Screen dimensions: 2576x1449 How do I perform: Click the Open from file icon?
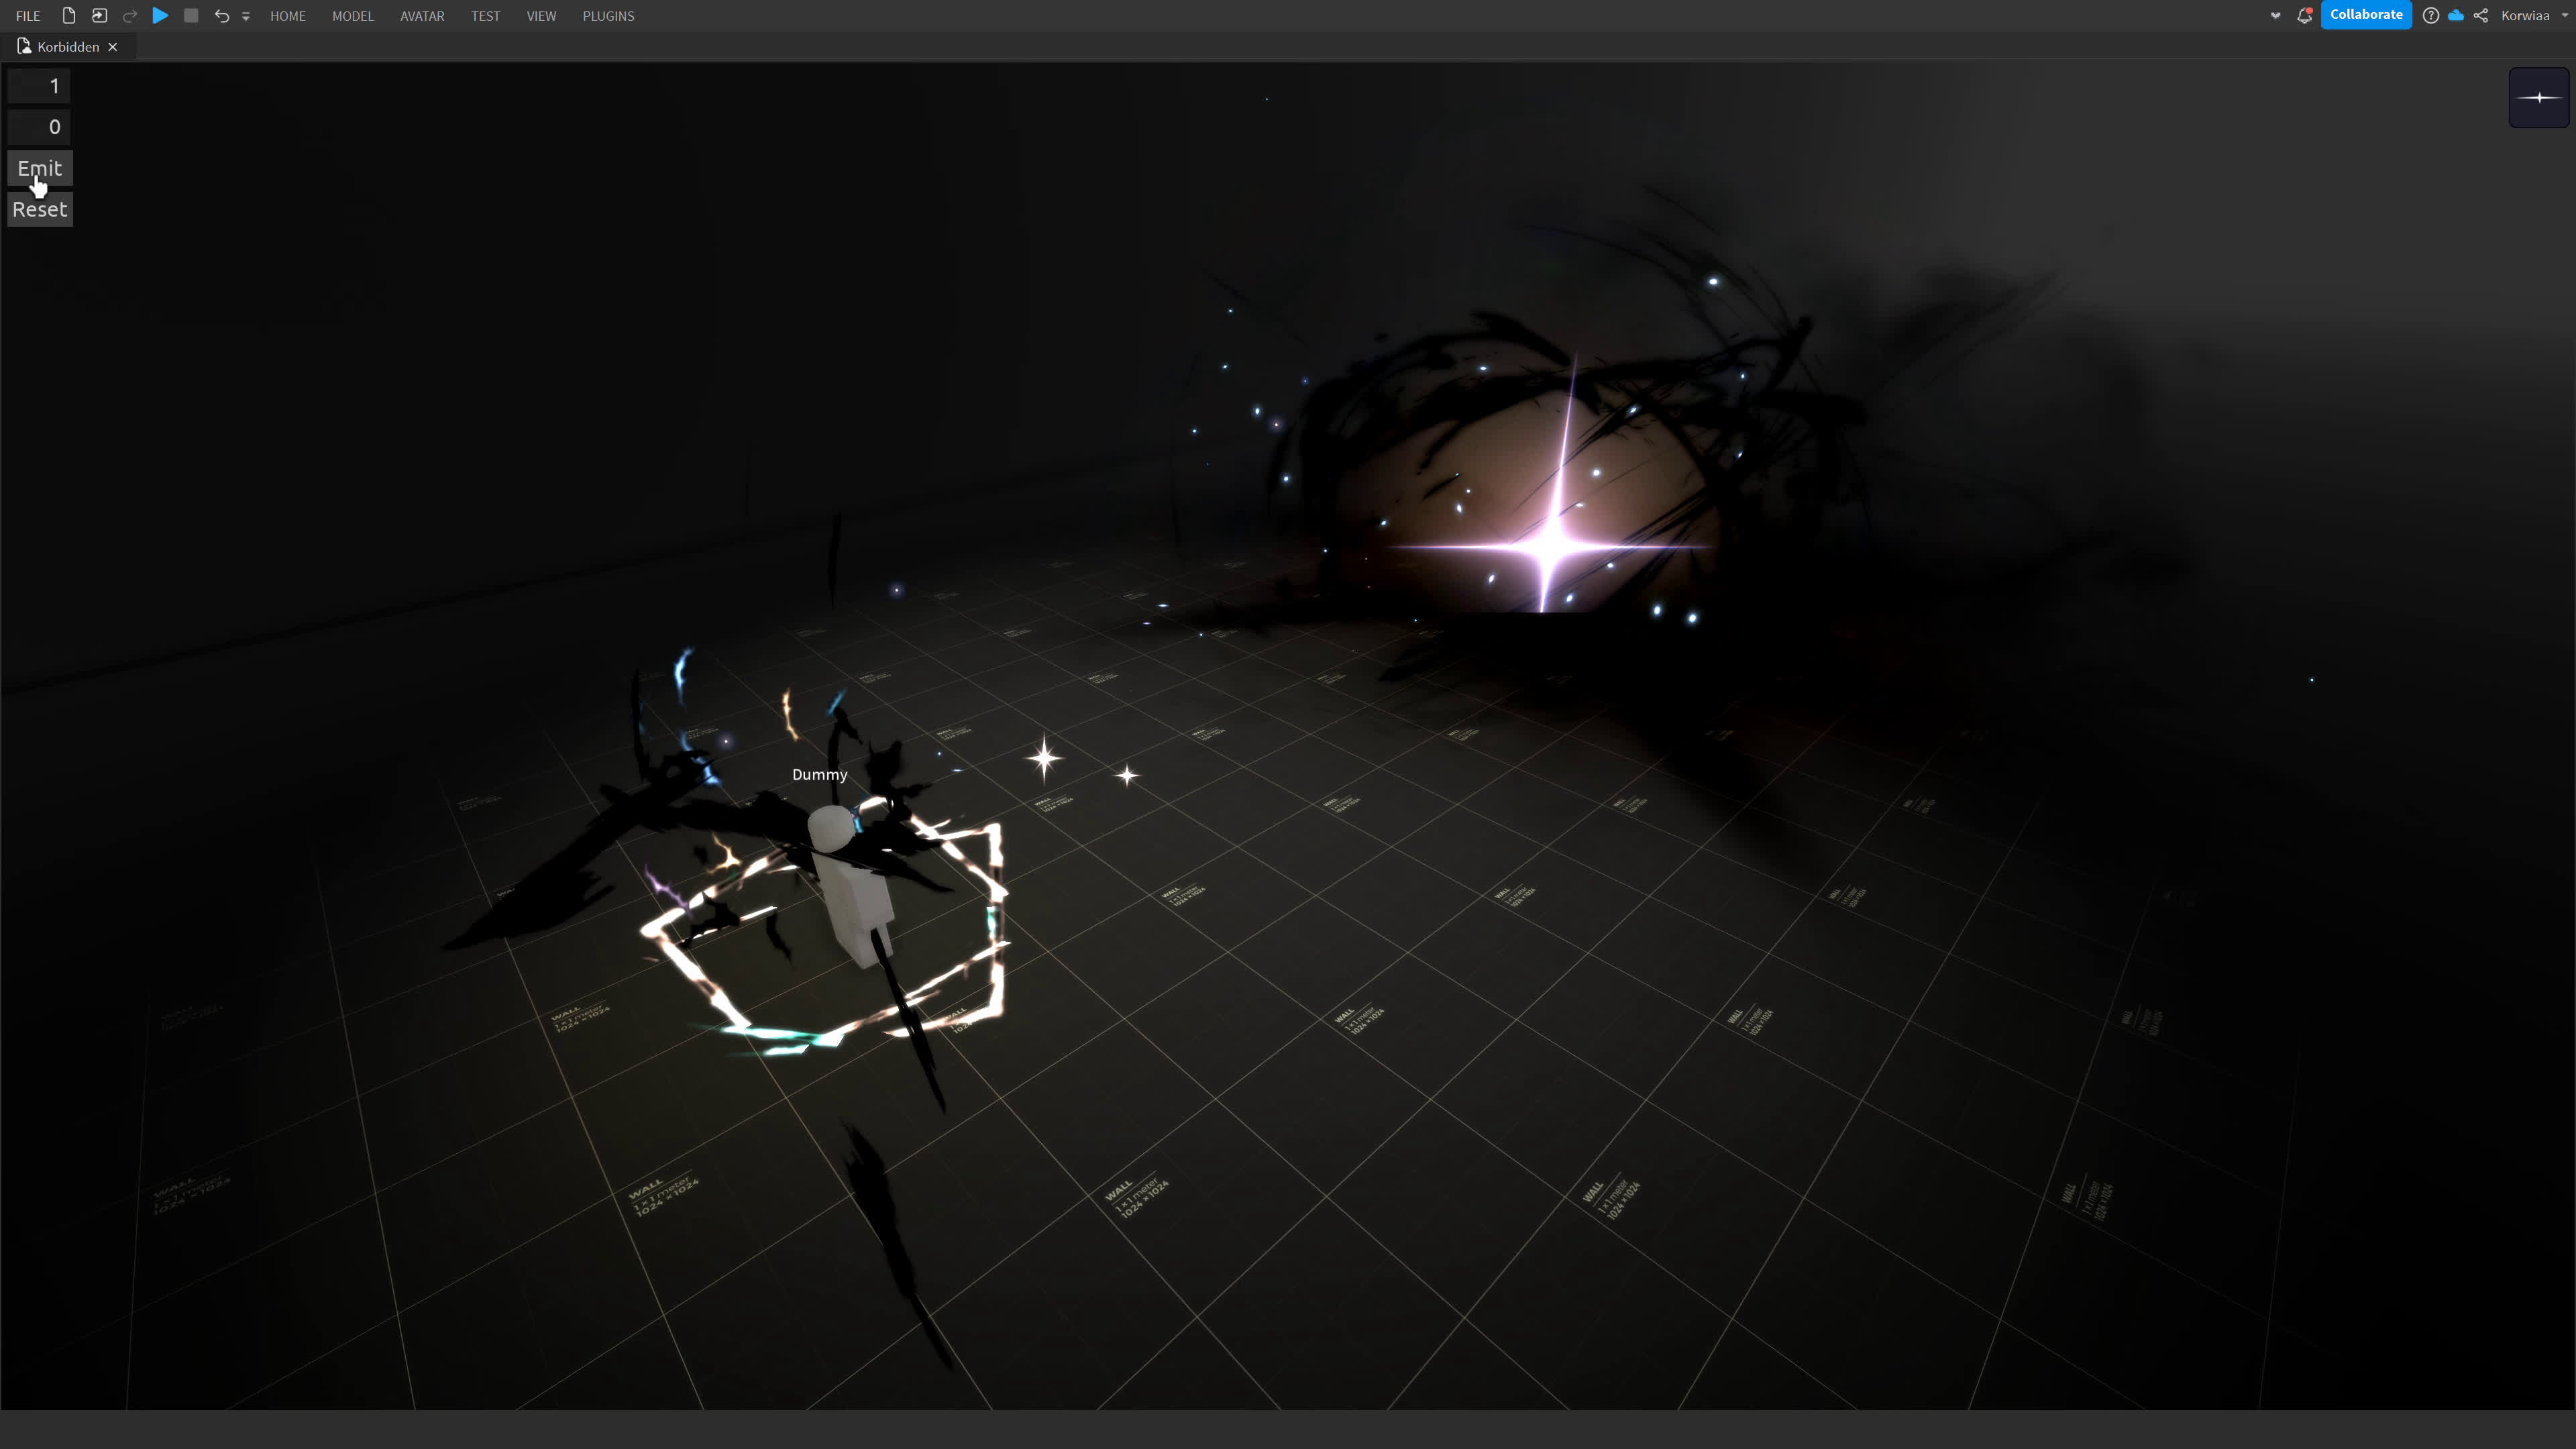[x=99, y=15]
